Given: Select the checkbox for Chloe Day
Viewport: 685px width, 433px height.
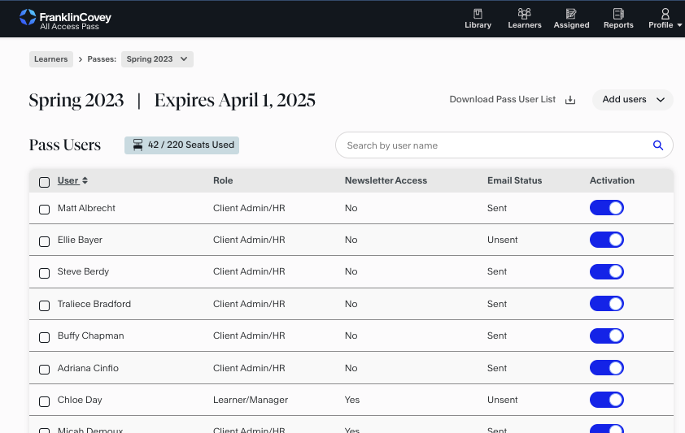Looking at the screenshot, I should coord(44,401).
